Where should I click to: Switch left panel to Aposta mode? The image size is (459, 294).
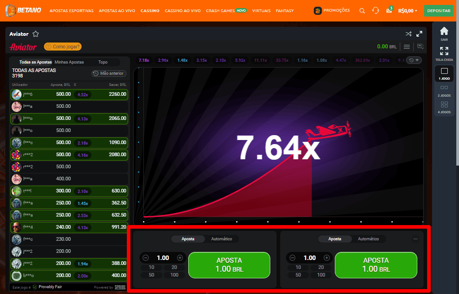pos(188,239)
